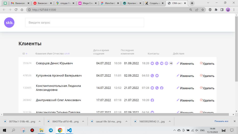
Task: Reload the page
Action: [x=16, y=10]
